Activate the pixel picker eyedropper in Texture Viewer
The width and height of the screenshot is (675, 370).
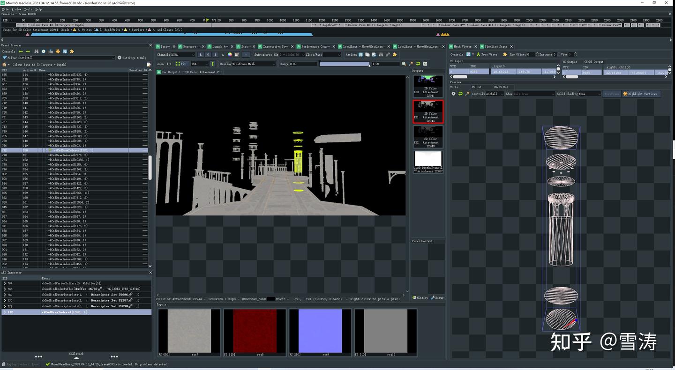tap(411, 63)
